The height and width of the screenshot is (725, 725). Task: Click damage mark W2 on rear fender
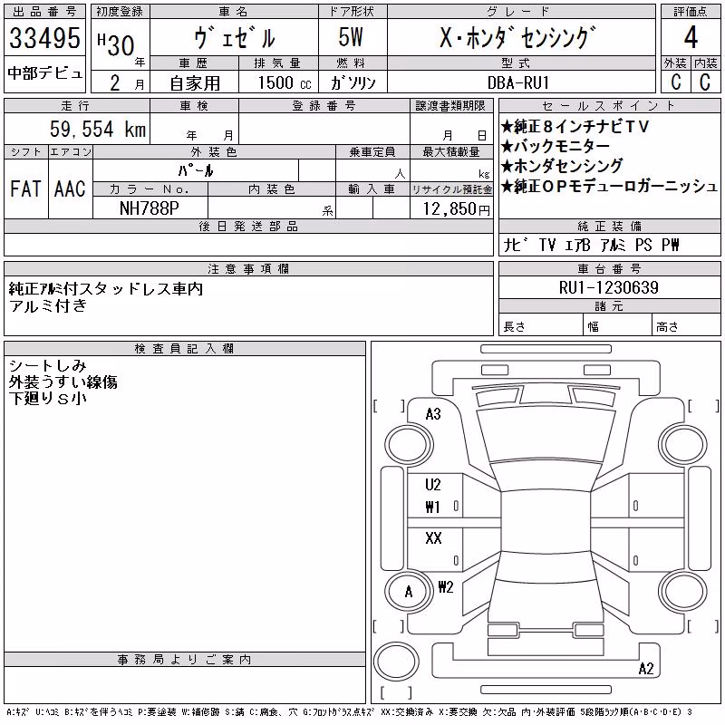click(x=446, y=587)
